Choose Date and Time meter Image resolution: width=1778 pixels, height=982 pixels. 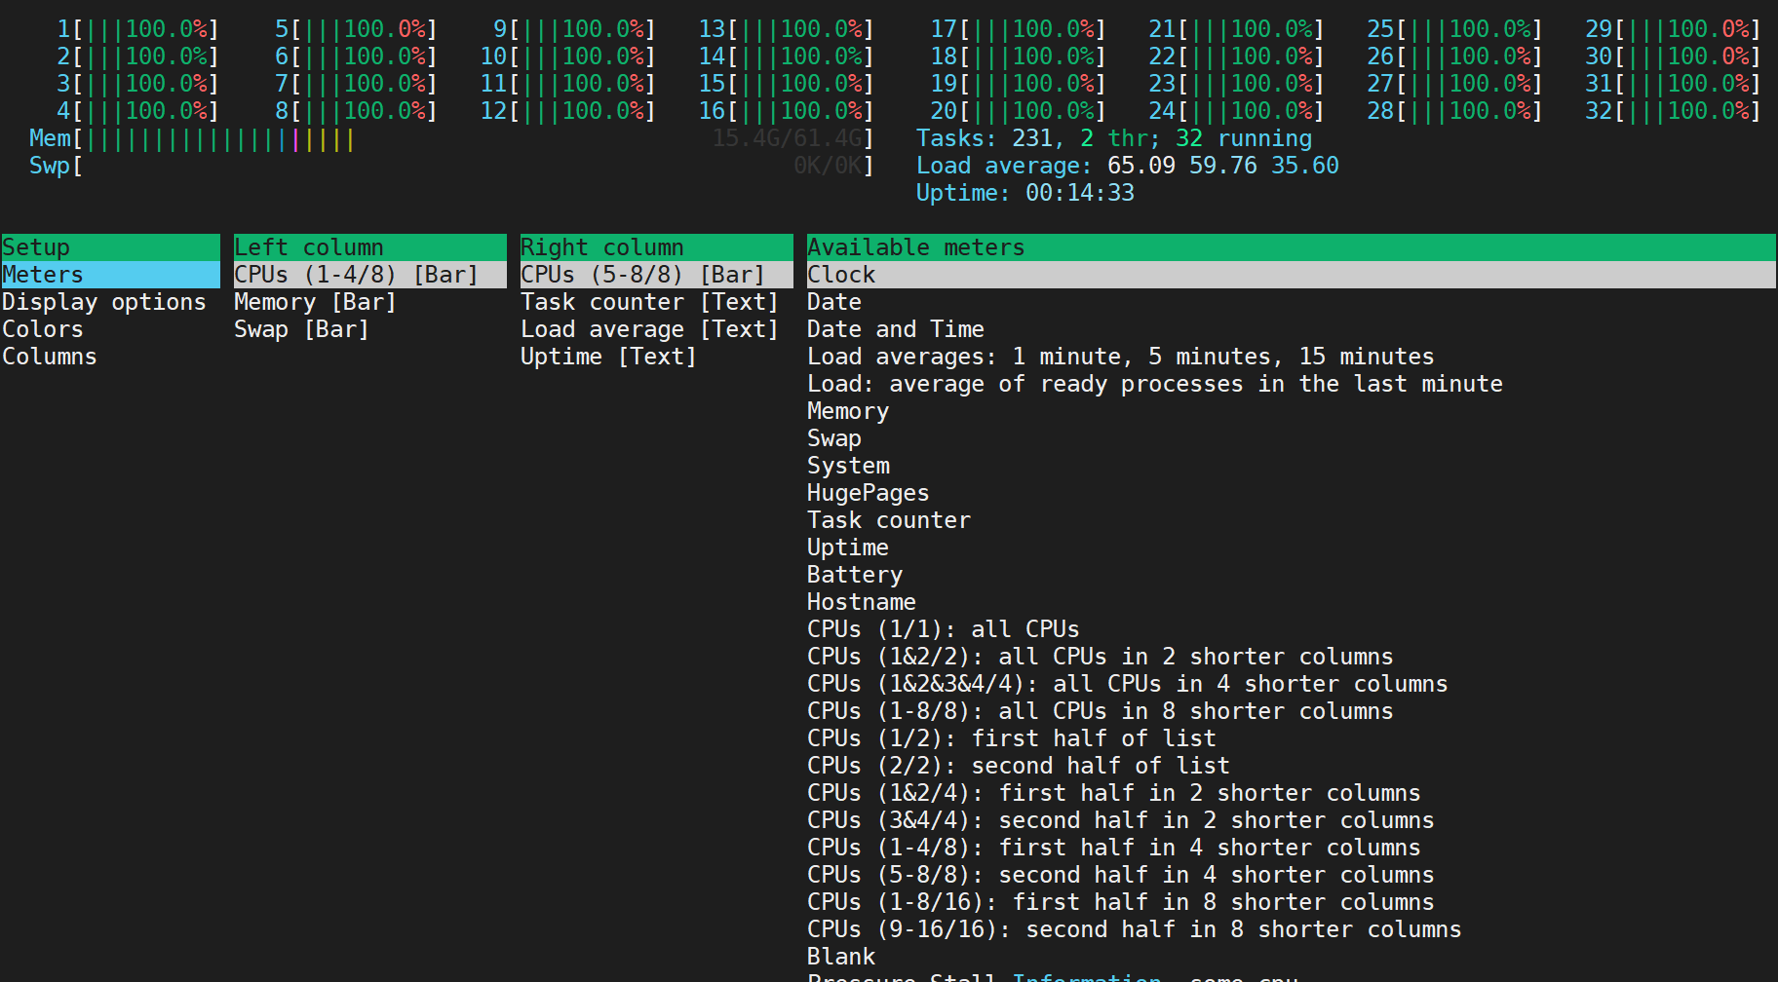tap(896, 329)
